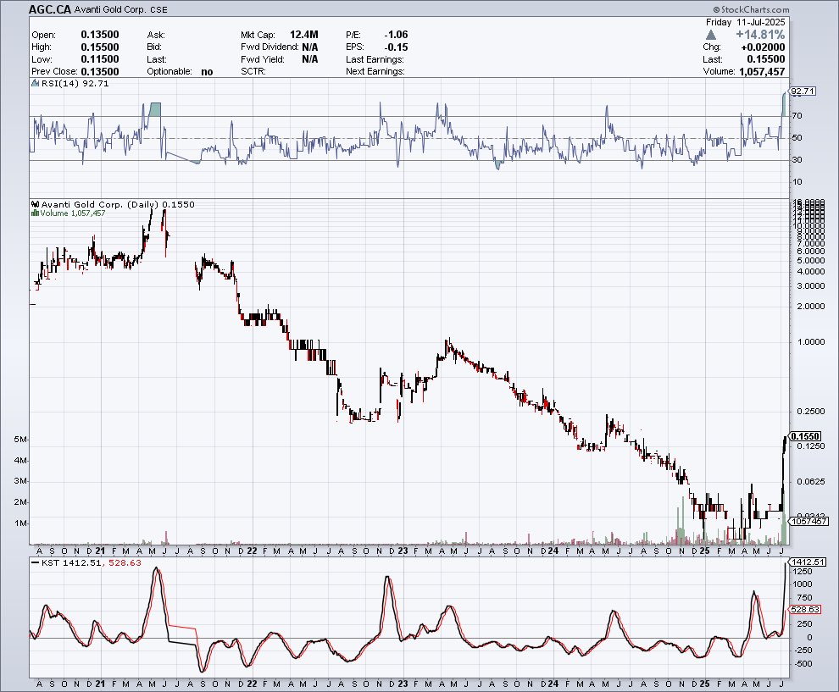Click the black KST line legend marker
This screenshot has height=692, width=839.
point(36,562)
